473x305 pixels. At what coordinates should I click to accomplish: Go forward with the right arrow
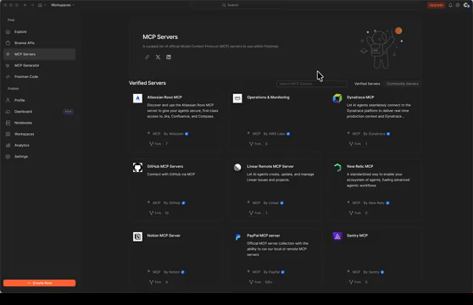32,5
